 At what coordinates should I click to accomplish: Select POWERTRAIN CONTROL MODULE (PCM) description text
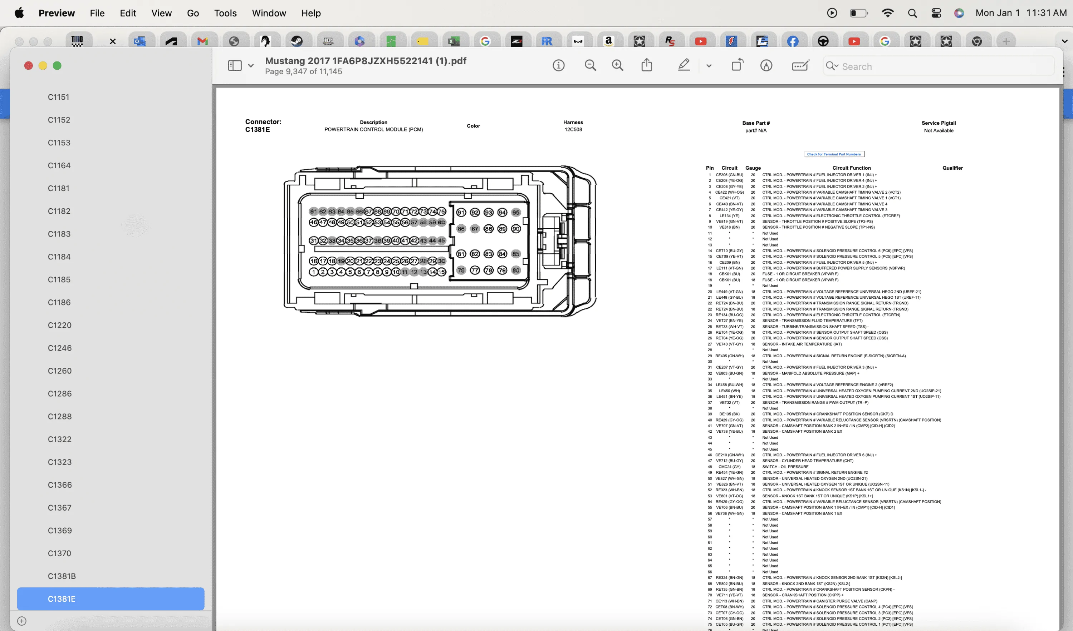point(373,129)
